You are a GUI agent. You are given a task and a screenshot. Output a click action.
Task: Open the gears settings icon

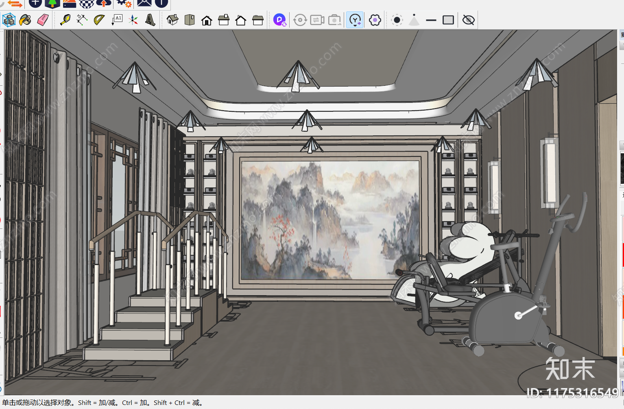click(124, 4)
